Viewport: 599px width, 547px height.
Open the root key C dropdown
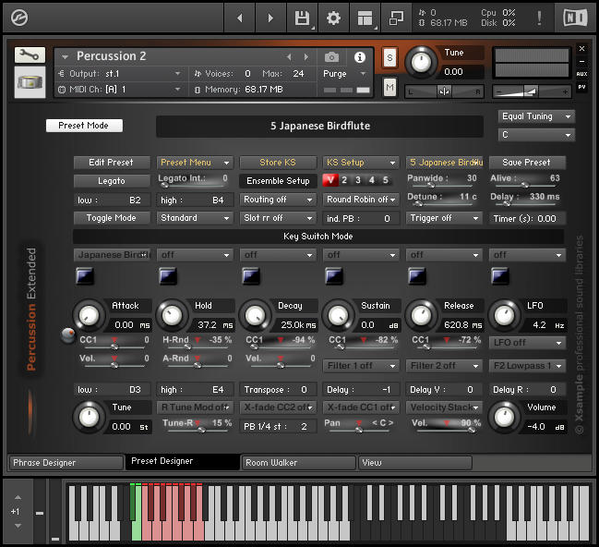pos(536,135)
